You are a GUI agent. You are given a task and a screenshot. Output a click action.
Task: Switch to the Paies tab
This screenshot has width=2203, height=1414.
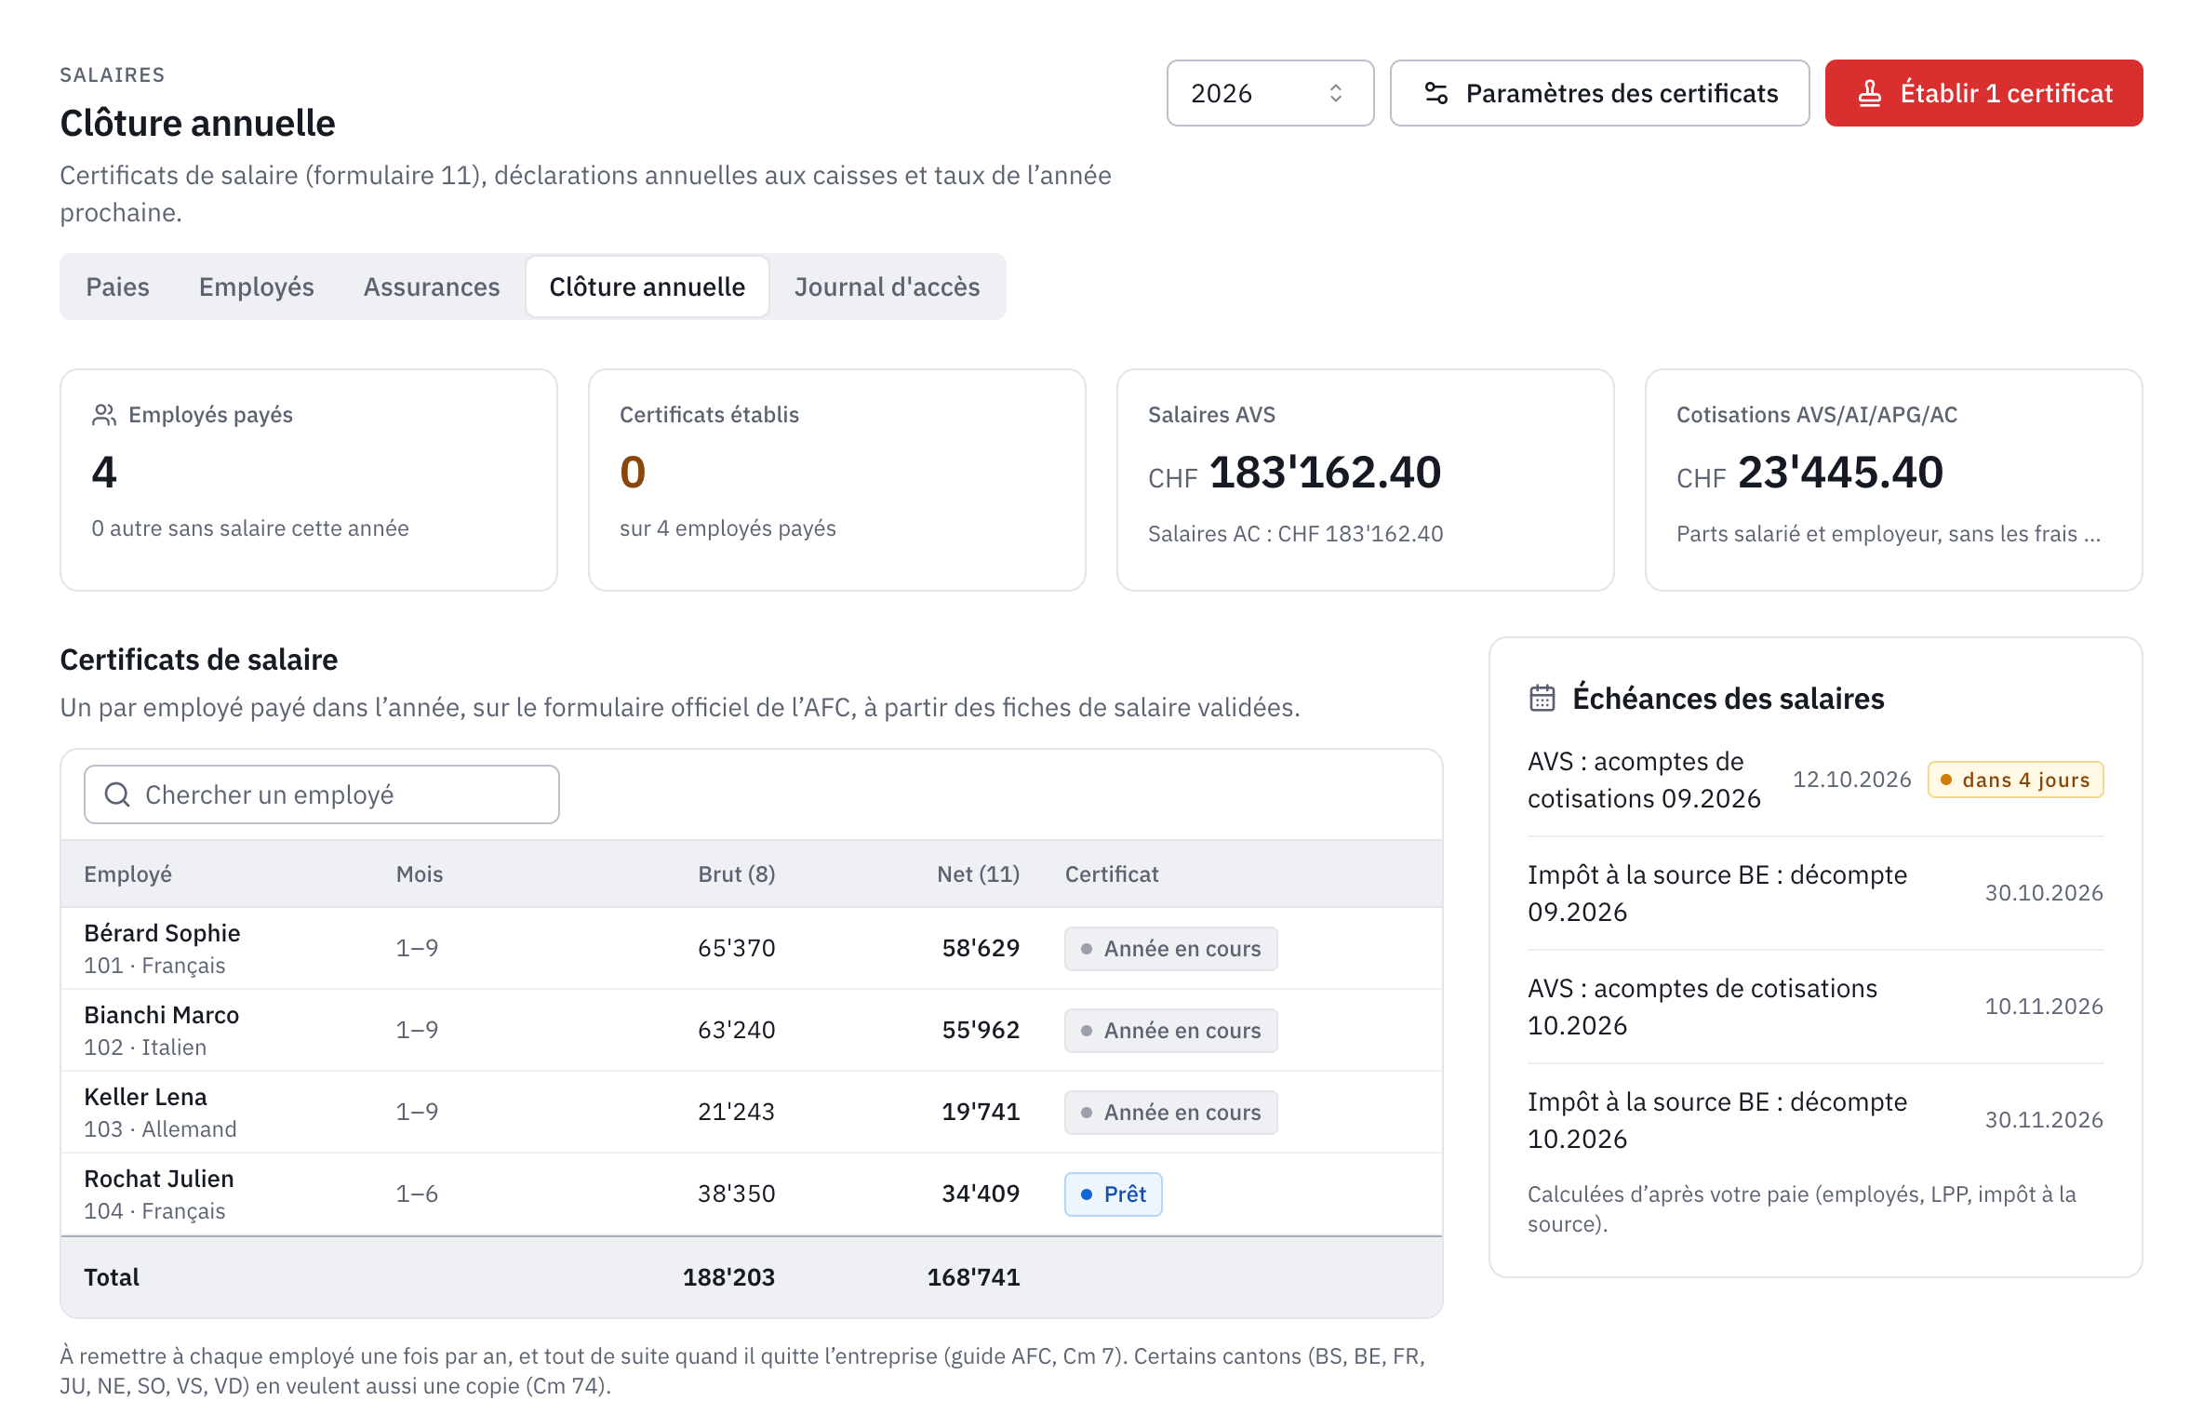(x=117, y=287)
